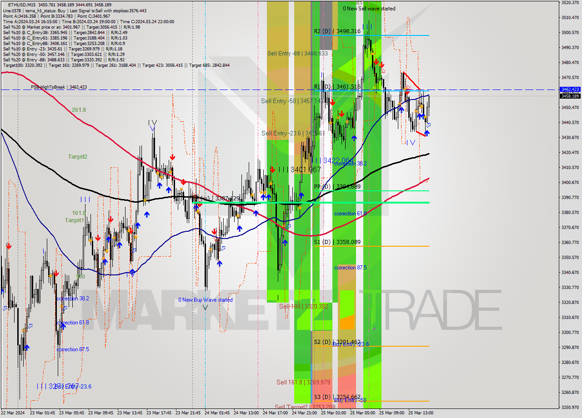Select the Target100: 3320.392 summary line
The height and width of the screenshot is (418, 582).
tap(116, 65)
